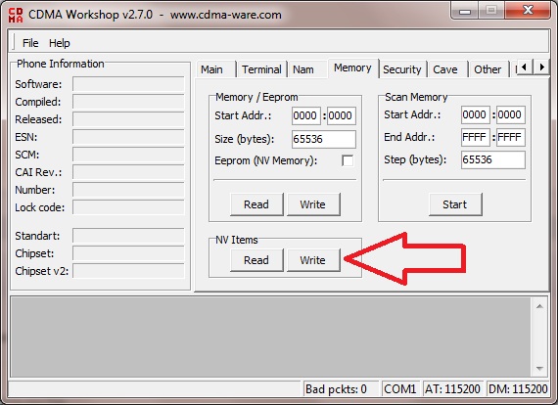
Task: Enable the Eeprom (NV Memory) checkbox
Action: point(348,160)
